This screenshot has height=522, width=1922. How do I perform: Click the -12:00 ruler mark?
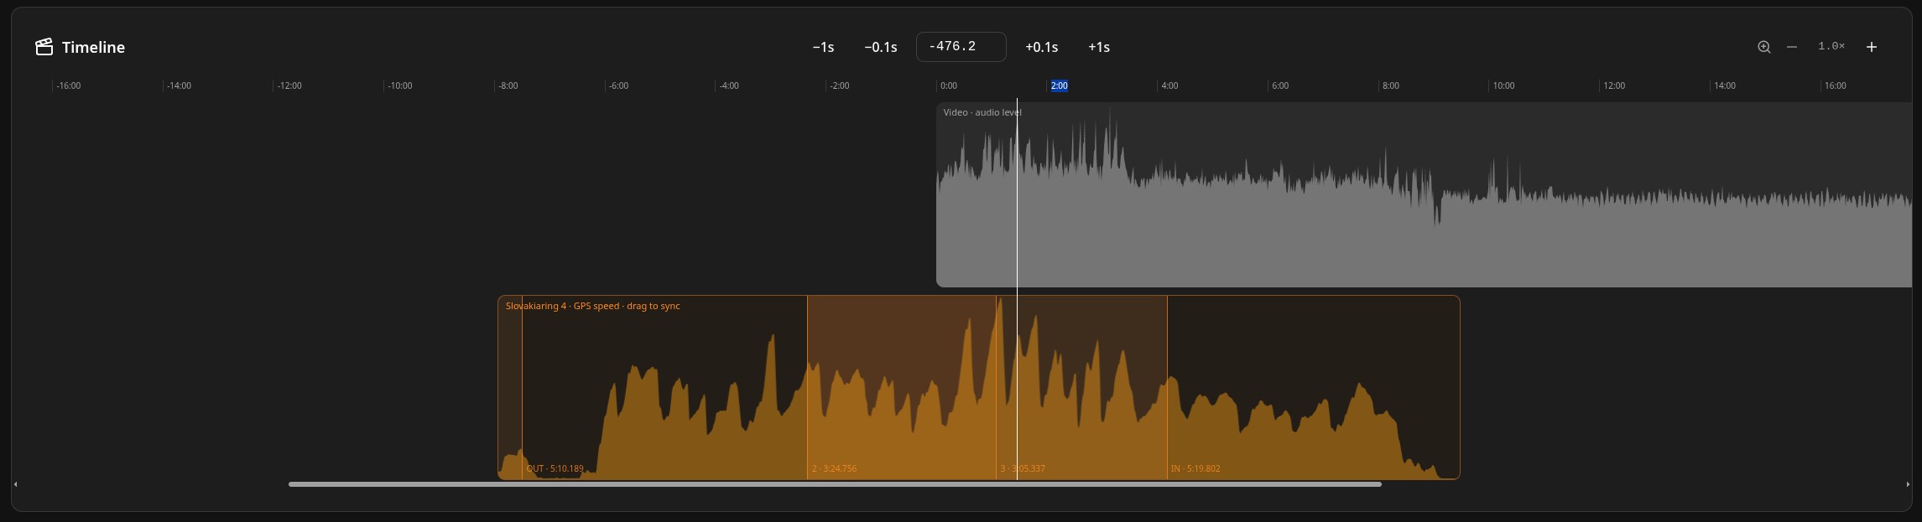tap(289, 85)
